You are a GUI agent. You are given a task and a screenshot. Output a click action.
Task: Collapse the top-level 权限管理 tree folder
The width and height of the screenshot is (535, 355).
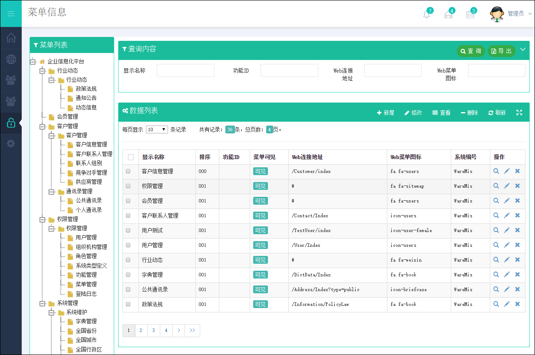click(x=42, y=219)
